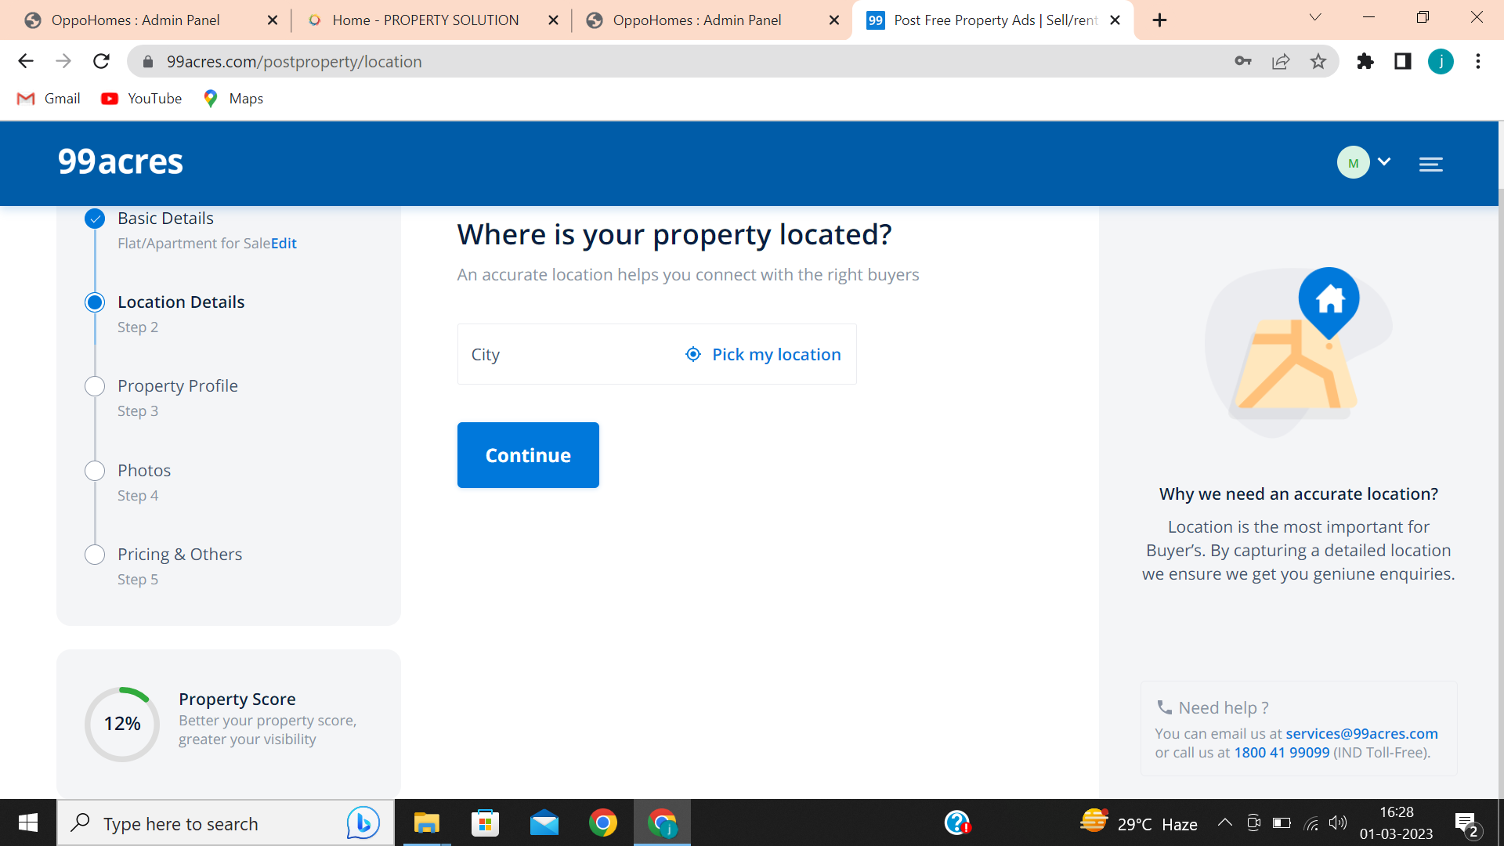Expand the user profile dropdown arrow
Viewport: 1504px width, 846px height.
click(x=1384, y=162)
